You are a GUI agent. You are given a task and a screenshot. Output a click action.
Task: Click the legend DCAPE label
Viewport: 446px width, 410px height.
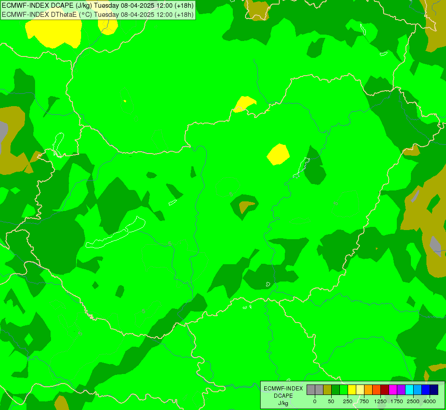[283, 396]
